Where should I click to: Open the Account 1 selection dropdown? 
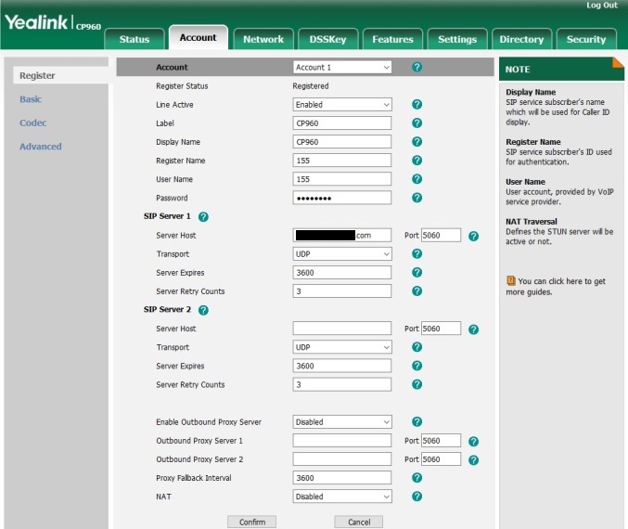(342, 68)
